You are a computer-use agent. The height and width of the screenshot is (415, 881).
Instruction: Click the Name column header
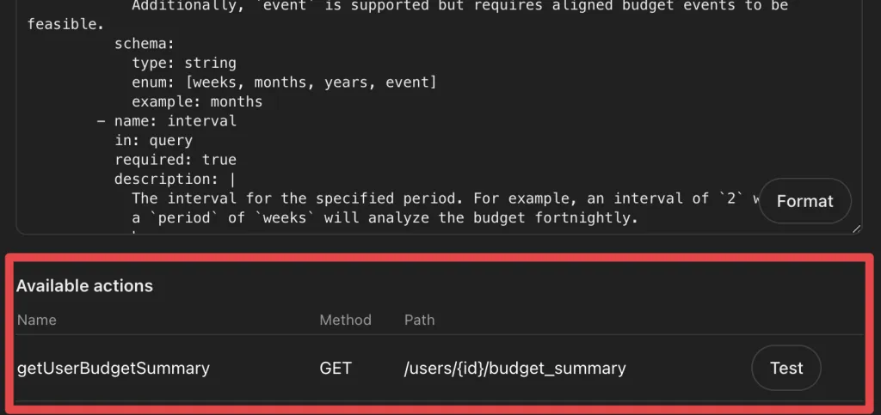coord(36,320)
